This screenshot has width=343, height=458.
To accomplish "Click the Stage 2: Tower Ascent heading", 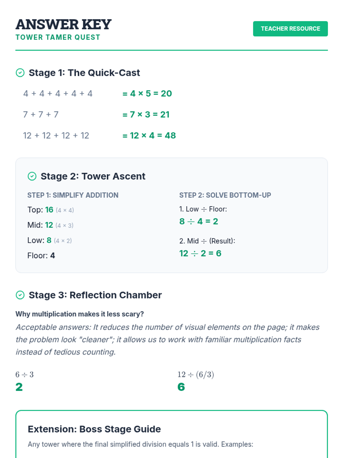I will click(93, 176).
